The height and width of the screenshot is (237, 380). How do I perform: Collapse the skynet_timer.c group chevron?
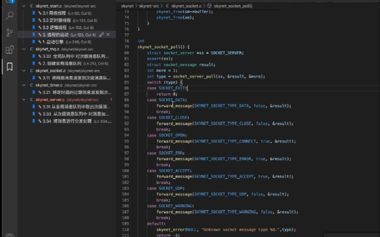[24, 85]
